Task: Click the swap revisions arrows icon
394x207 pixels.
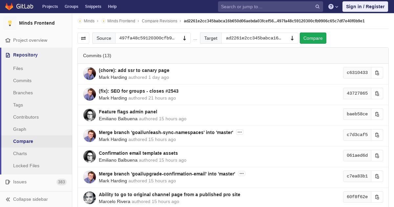Action: 83,38
